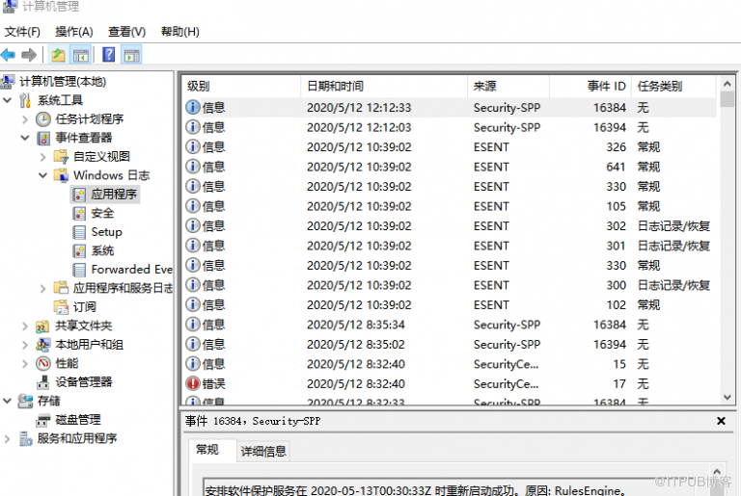Select ESENT event with ID 102
741x496 pixels.
tap(449, 305)
